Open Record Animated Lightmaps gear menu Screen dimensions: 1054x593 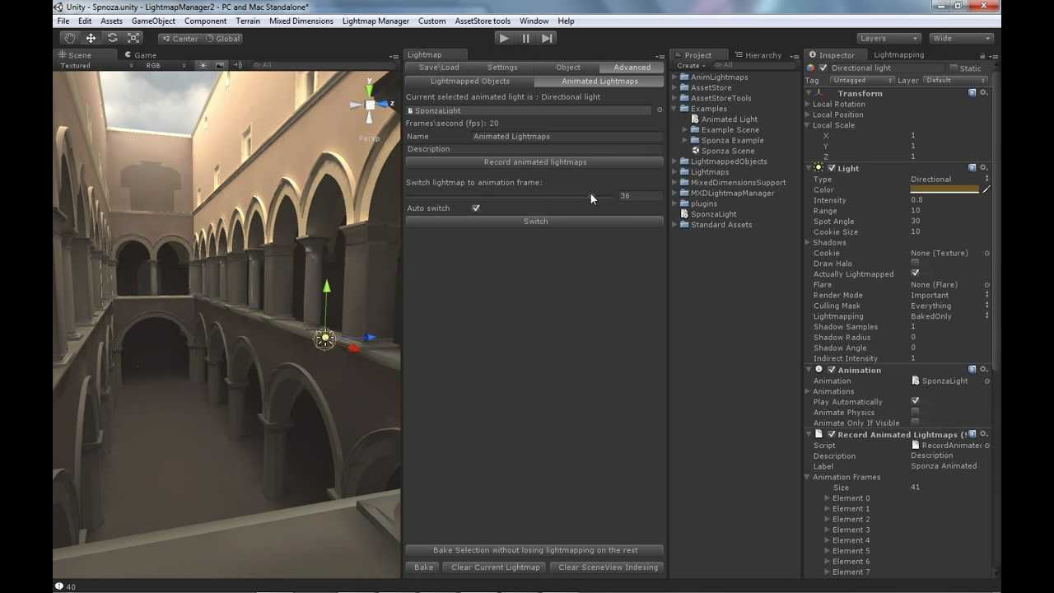point(983,434)
